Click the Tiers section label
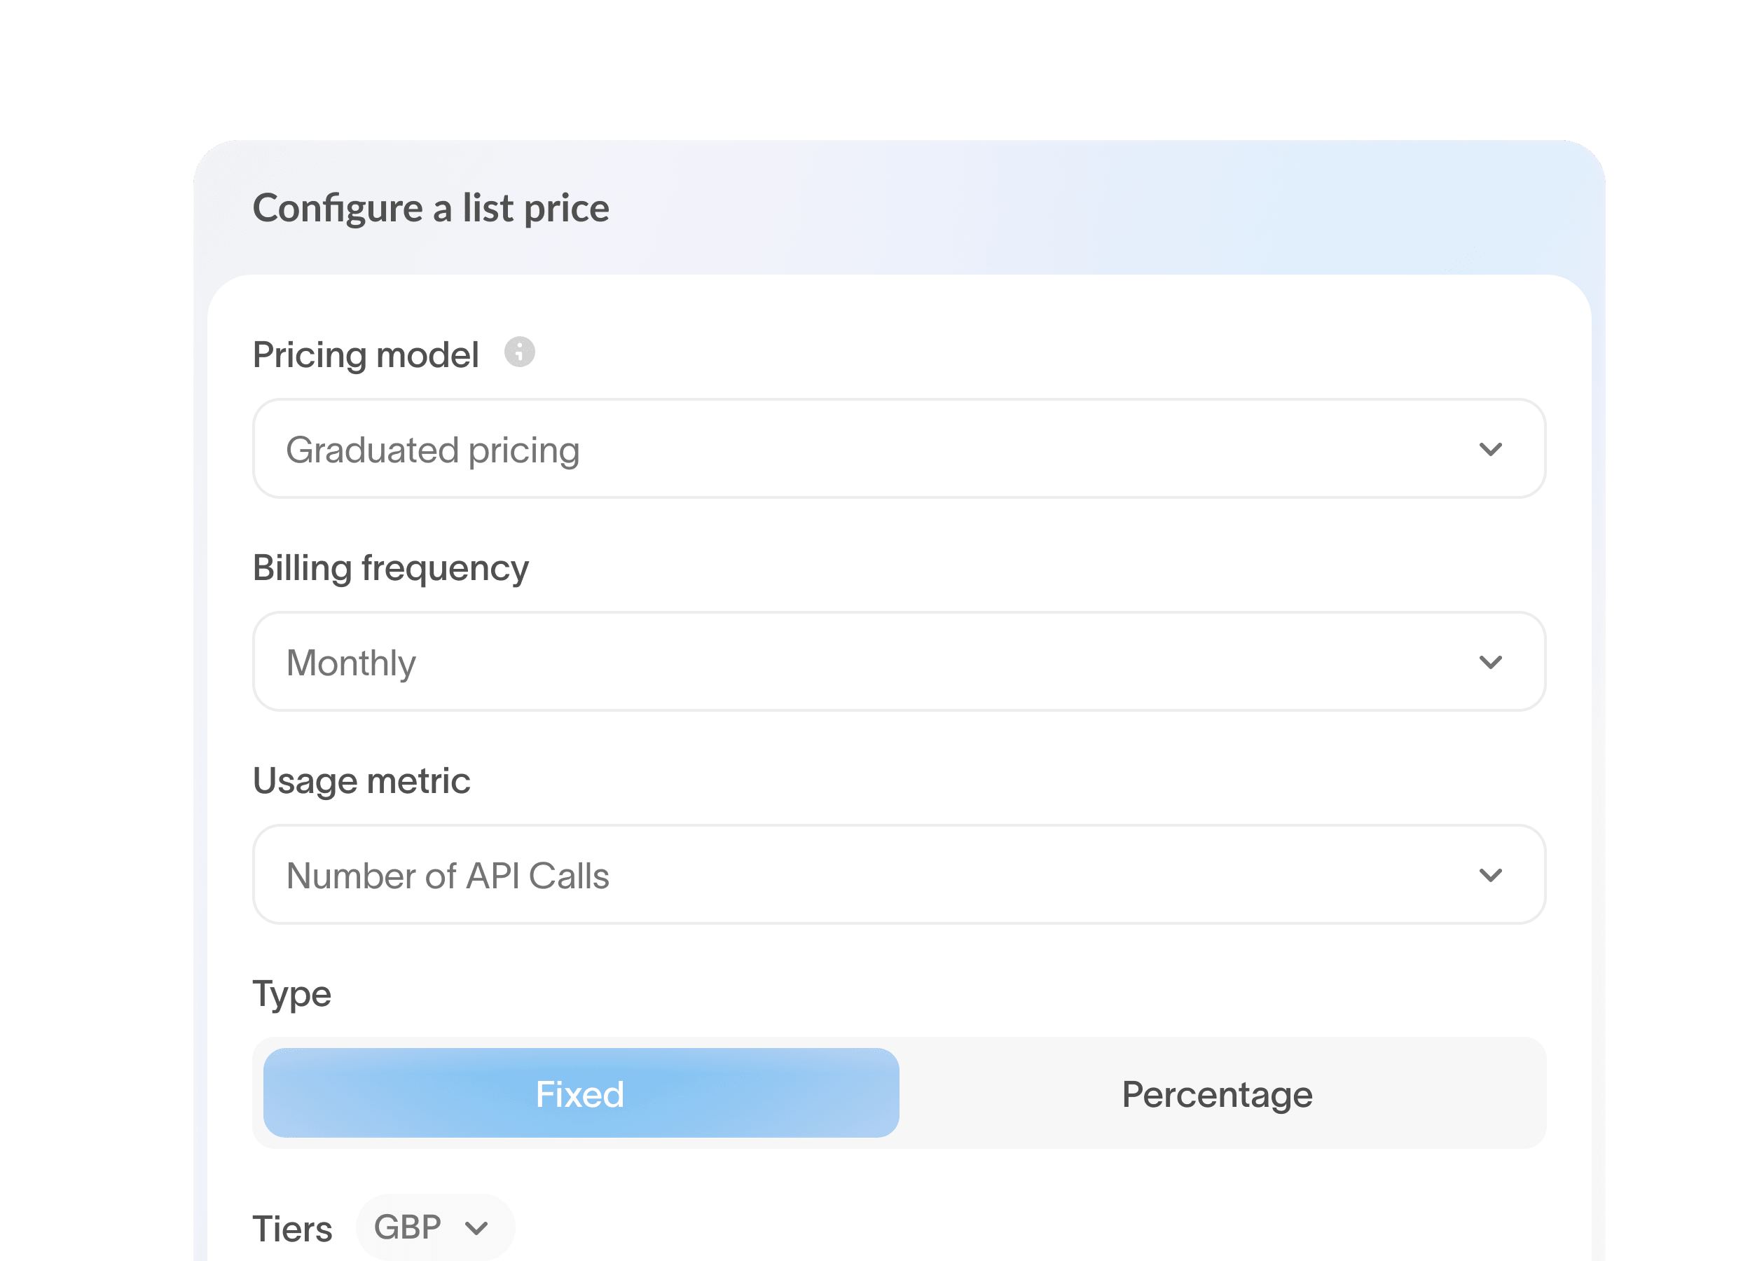This screenshot has width=1743, height=1261. [x=294, y=1227]
